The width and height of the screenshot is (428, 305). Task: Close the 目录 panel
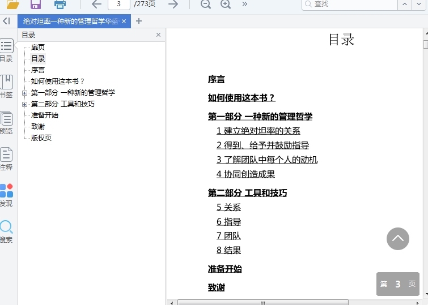coord(158,35)
